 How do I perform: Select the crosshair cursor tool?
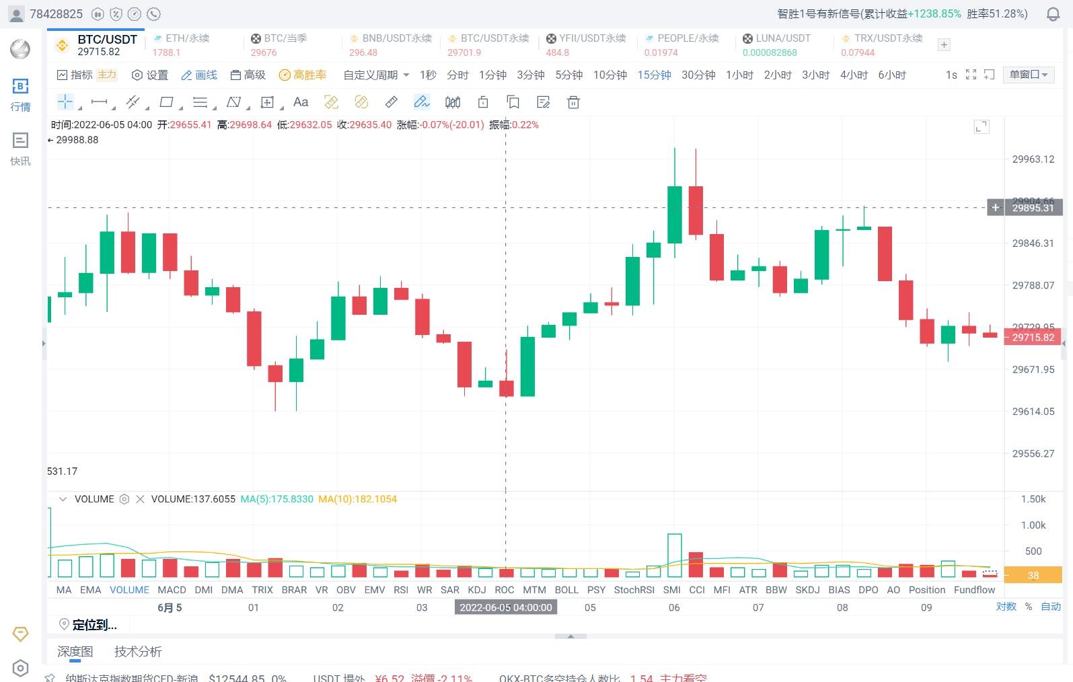pyautogui.click(x=65, y=102)
